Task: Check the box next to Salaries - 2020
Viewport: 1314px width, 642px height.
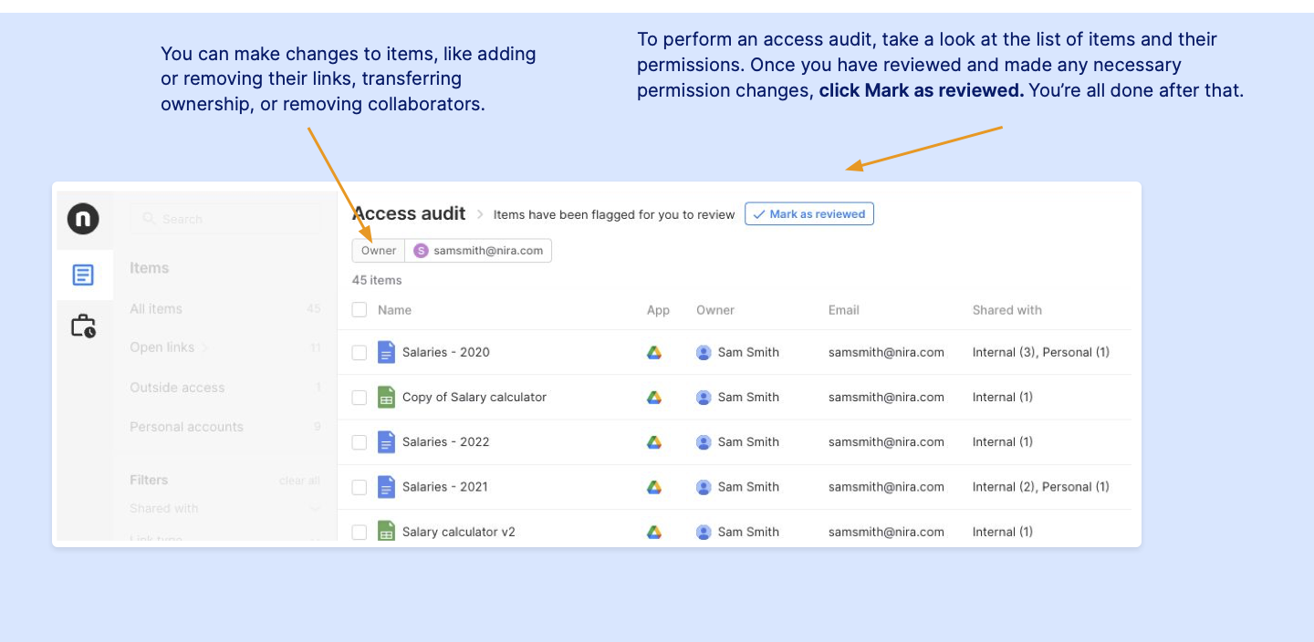Action: click(x=359, y=352)
